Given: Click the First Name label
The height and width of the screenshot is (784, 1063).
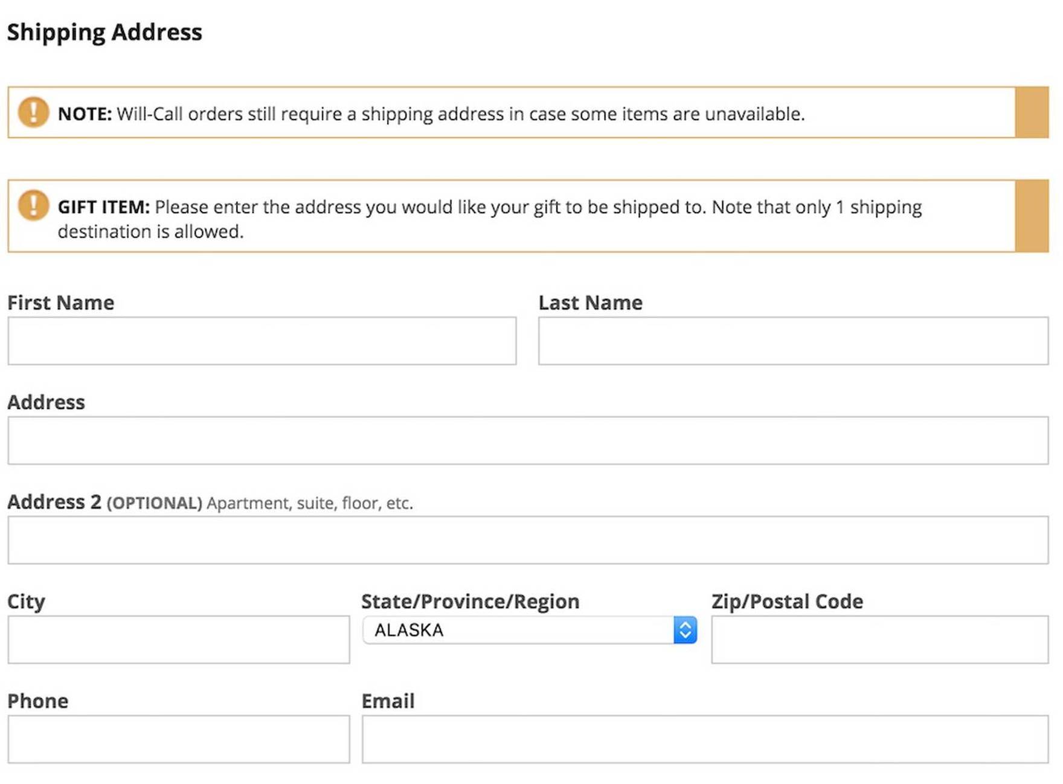Looking at the screenshot, I should click(x=60, y=303).
